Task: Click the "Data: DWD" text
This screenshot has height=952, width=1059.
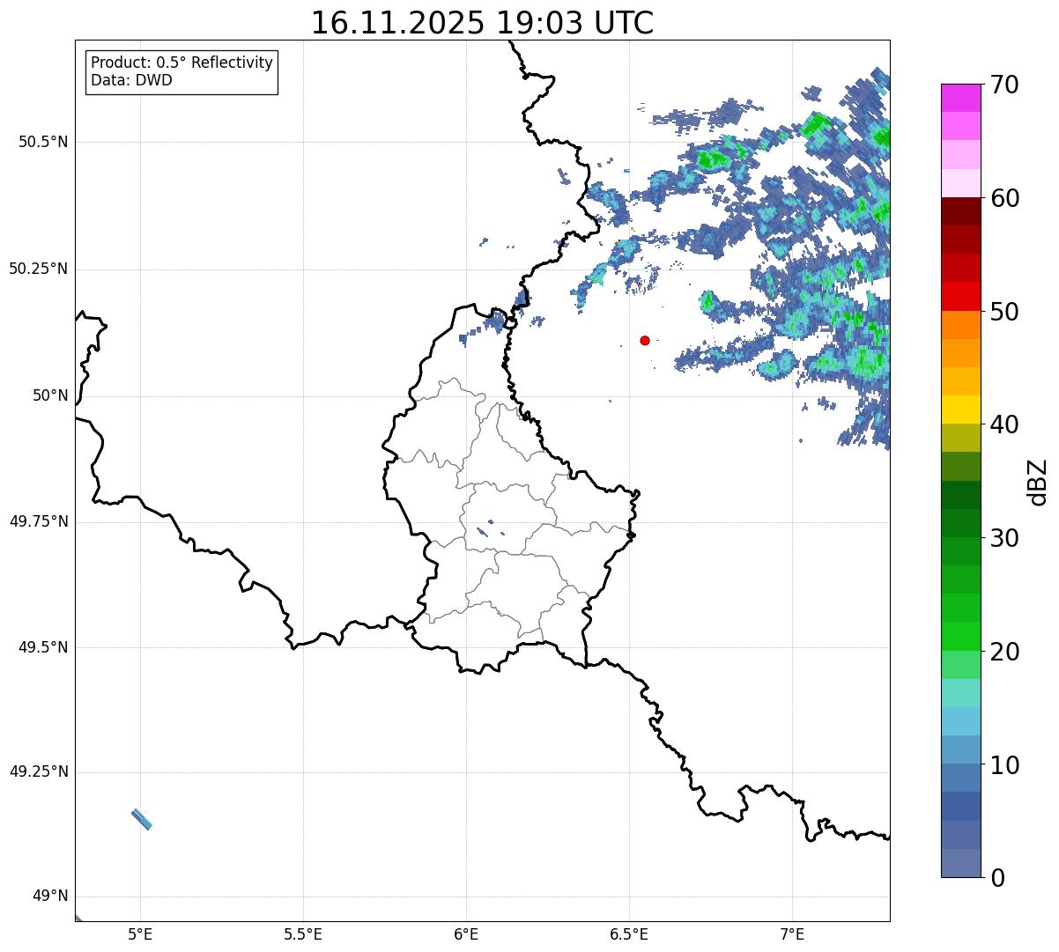Action: (x=131, y=81)
